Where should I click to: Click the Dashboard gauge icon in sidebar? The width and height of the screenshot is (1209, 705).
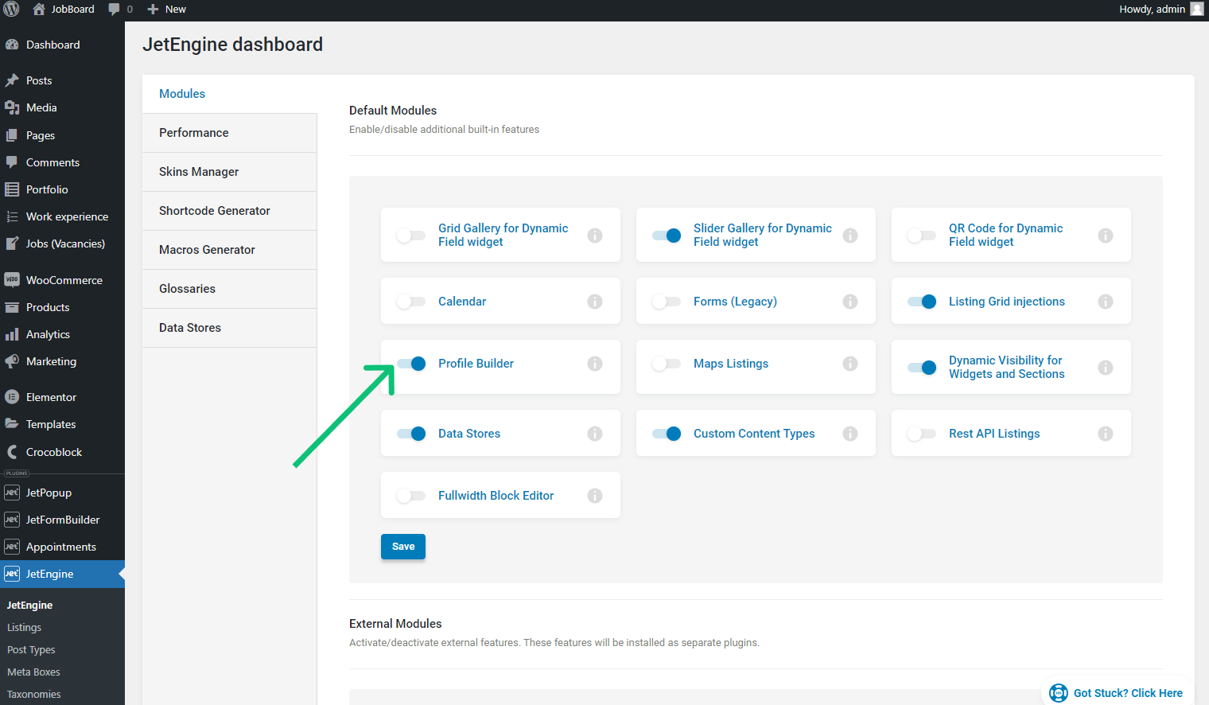point(12,45)
